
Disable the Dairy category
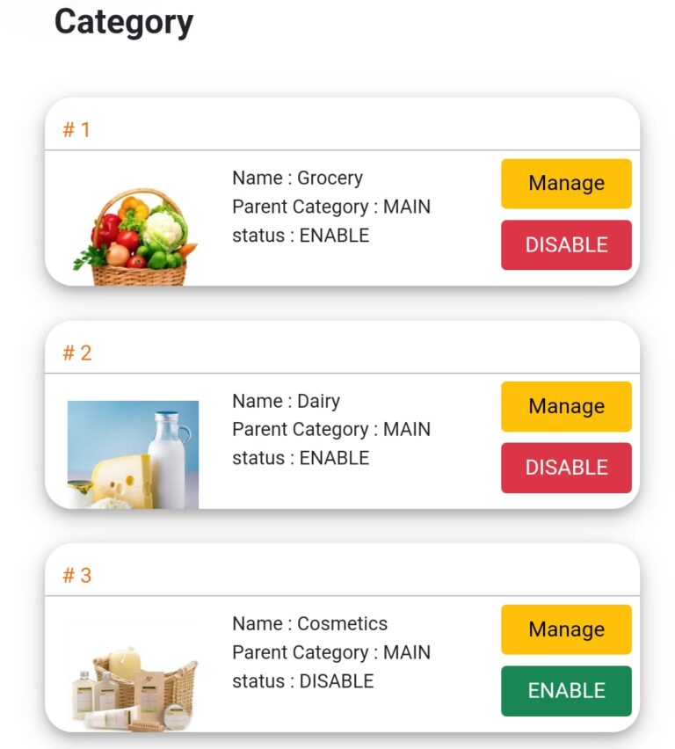pos(566,468)
